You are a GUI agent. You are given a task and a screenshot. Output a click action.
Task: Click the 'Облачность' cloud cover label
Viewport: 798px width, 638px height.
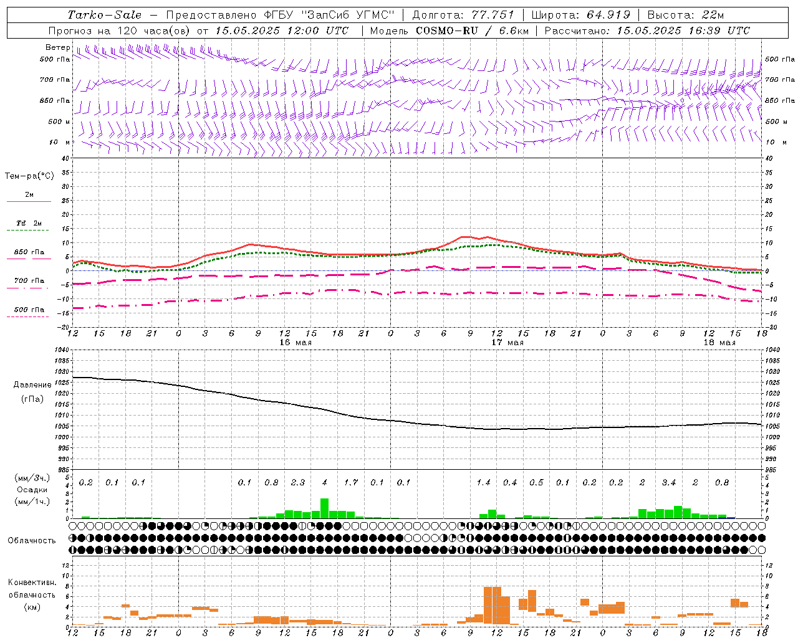coord(32,541)
